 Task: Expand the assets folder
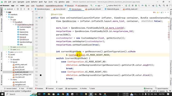6,54
